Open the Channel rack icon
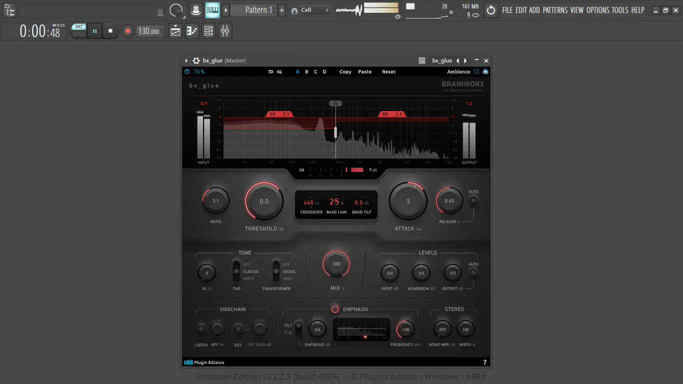 point(208,30)
